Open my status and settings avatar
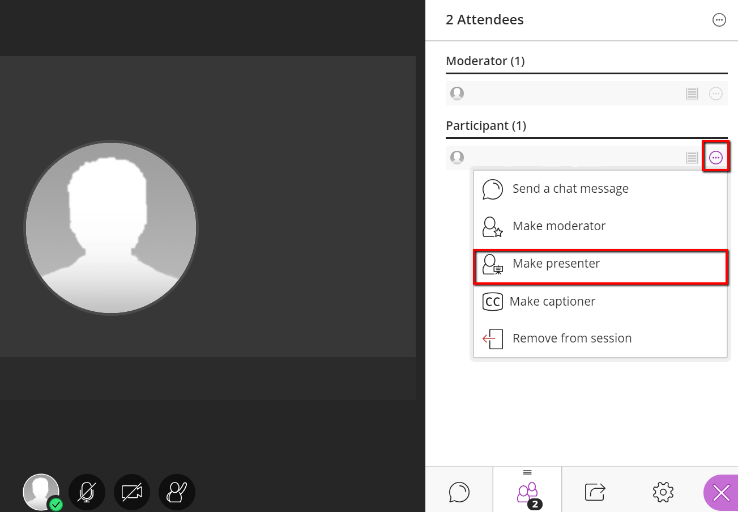 pyautogui.click(x=41, y=492)
